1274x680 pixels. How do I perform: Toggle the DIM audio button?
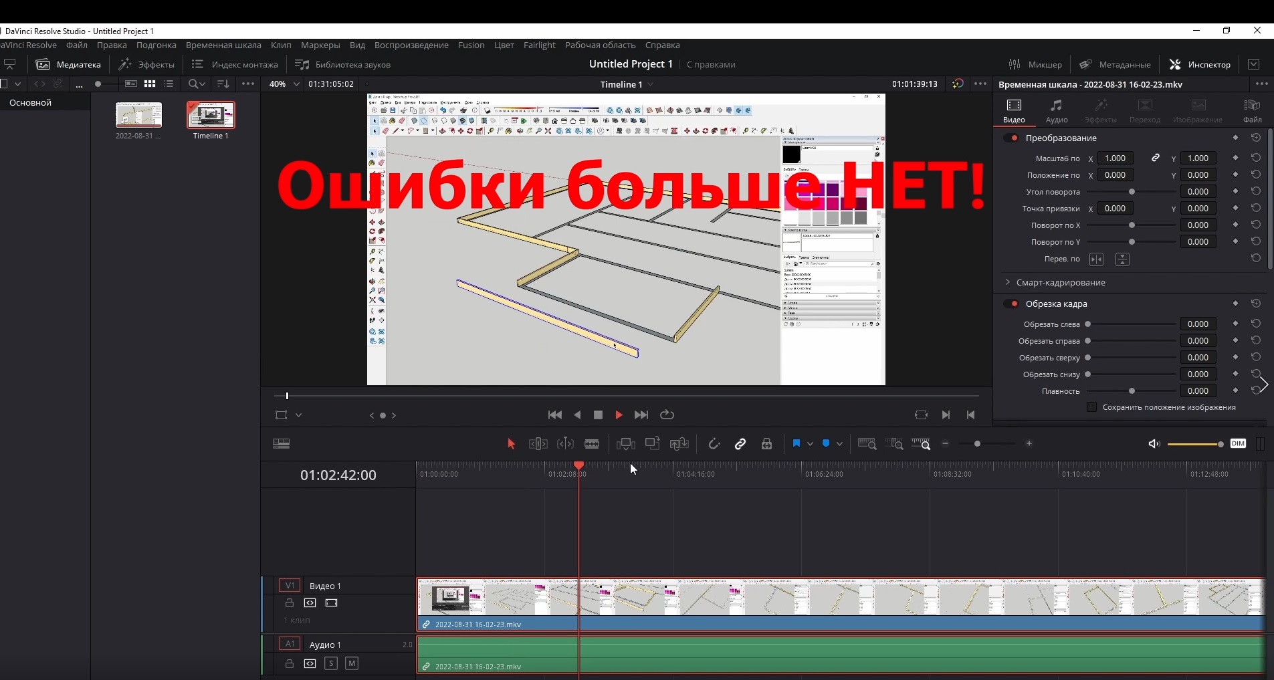(x=1239, y=443)
